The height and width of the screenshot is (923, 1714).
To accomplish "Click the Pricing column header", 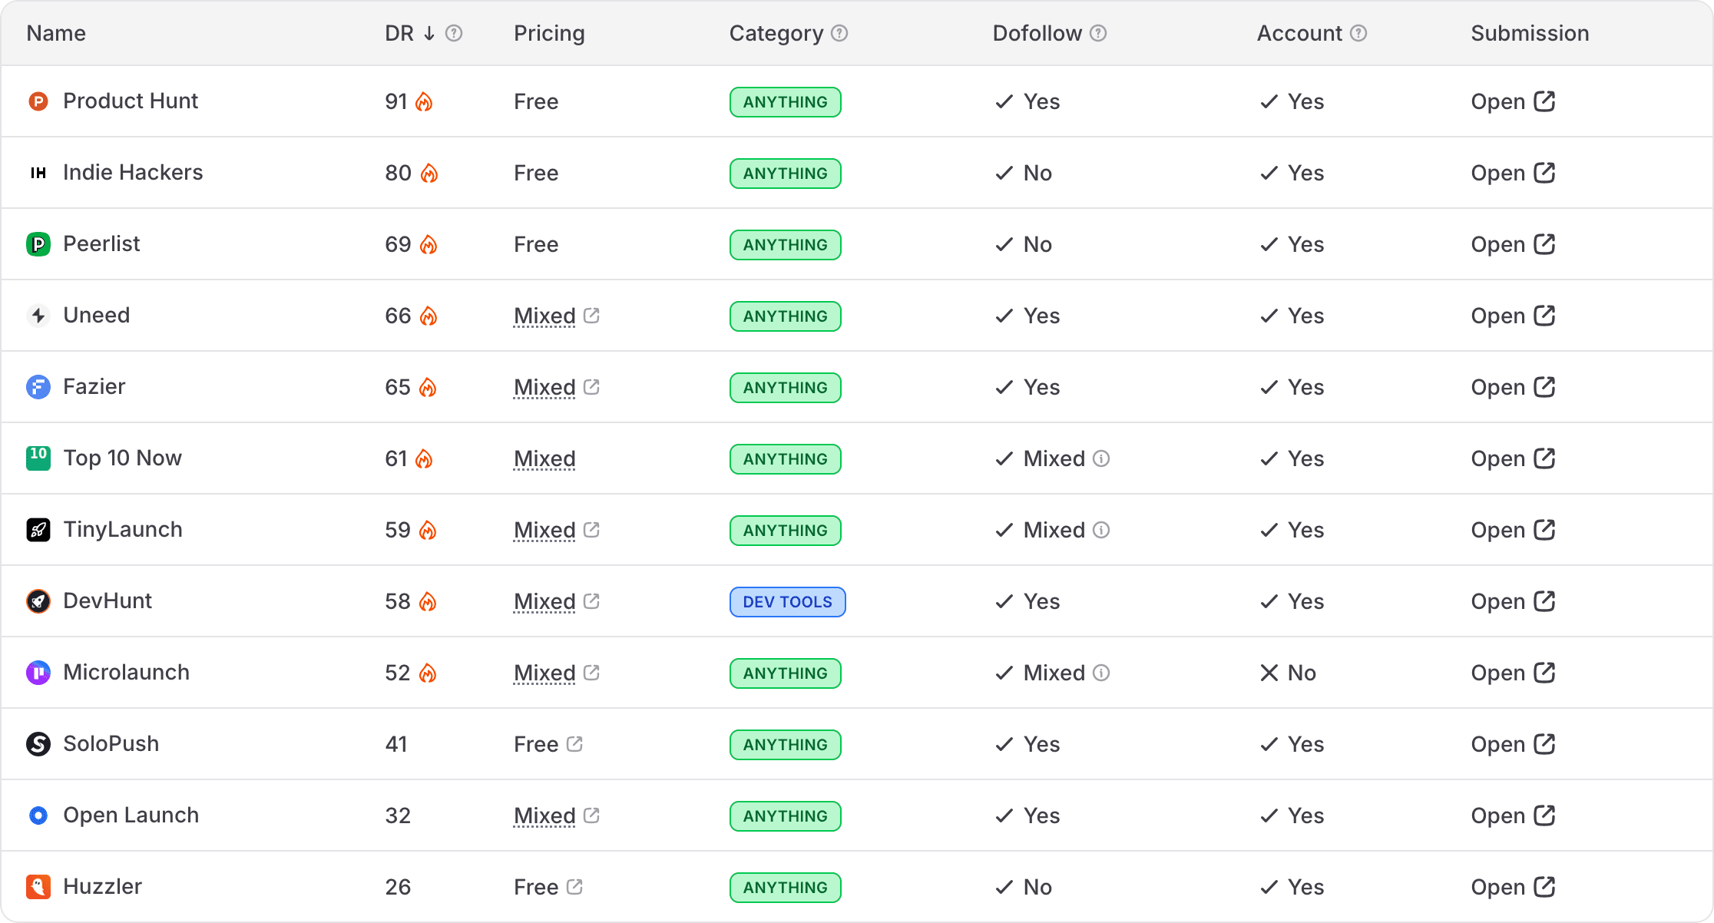I will pyautogui.click(x=549, y=33).
